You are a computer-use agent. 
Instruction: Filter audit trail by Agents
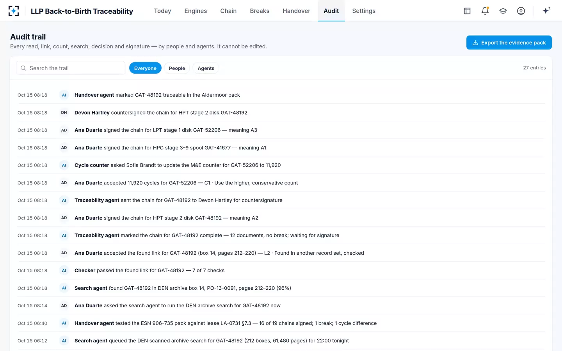pos(206,68)
